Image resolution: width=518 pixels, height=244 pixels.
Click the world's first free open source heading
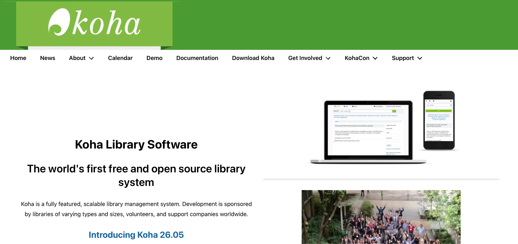pos(136,175)
